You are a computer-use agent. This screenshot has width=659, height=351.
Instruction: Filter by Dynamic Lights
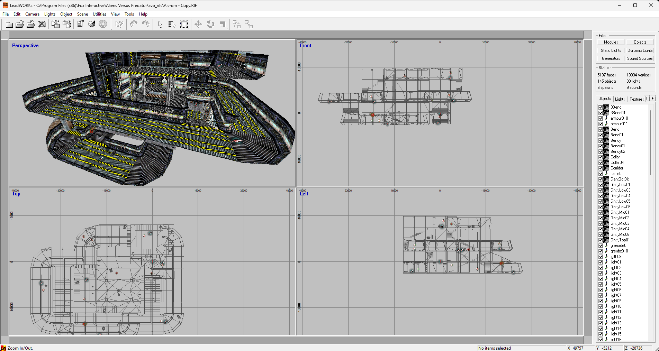tap(640, 50)
